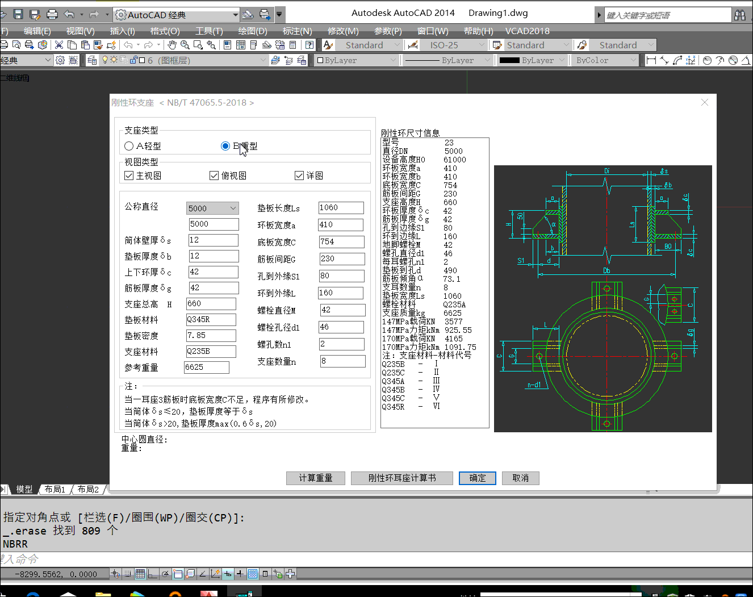Toggle Ortho mode in status bar
753x597 pixels.
click(x=152, y=574)
